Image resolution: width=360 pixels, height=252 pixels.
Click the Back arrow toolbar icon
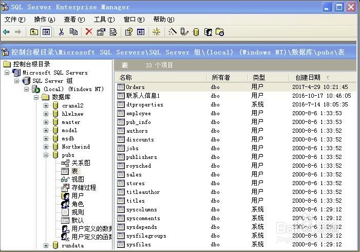tap(6, 32)
